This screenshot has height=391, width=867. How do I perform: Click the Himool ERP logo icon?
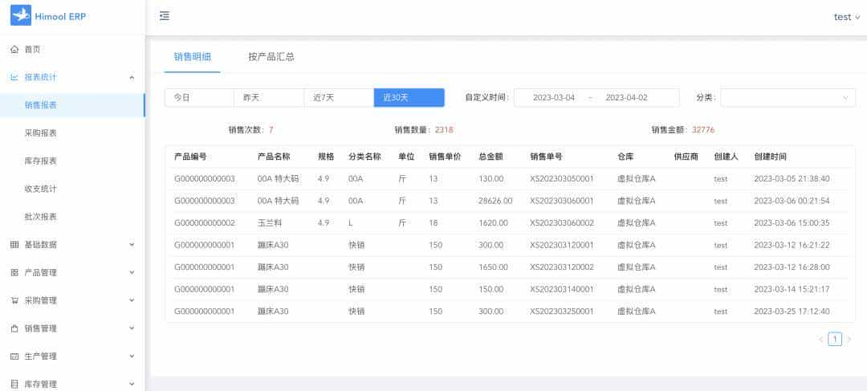[20, 16]
